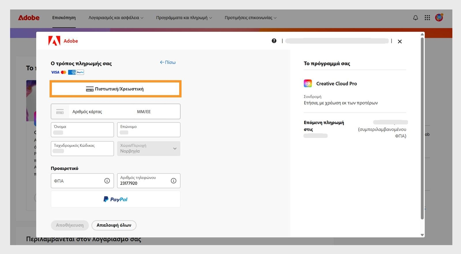Click the Πίσω back link
The width and height of the screenshot is (461, 254).
168,62
